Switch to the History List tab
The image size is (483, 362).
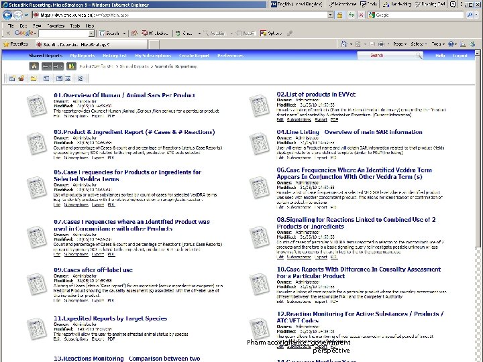115,56
